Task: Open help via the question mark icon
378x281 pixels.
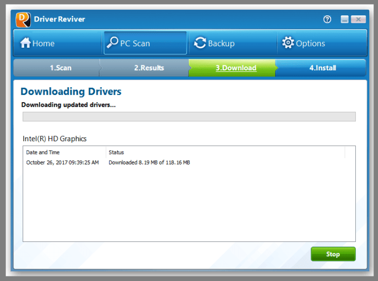Action: point(327,19)
